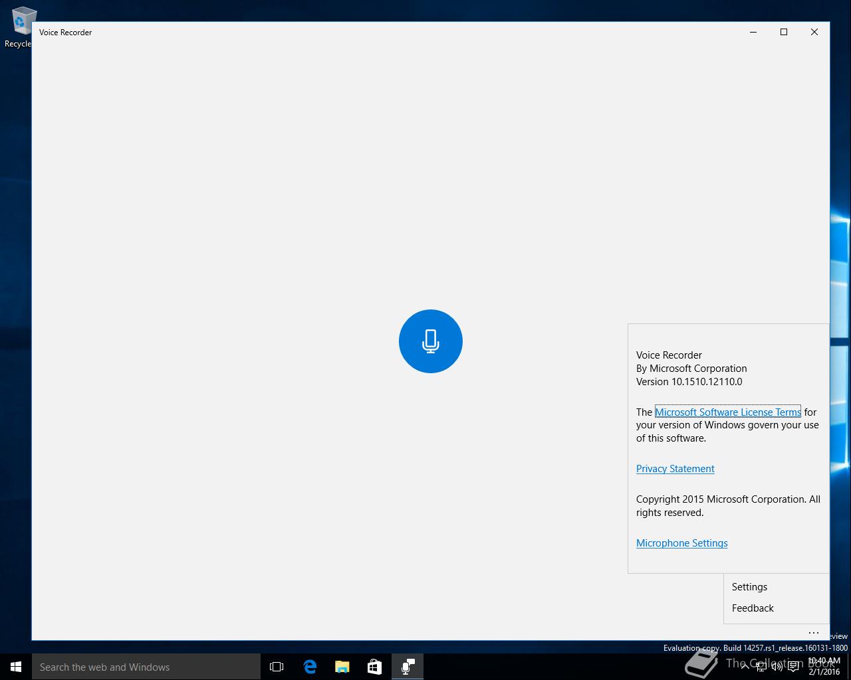Click the Voice Recorder taskbar icon
This screenshot has height=680, width=851.
click(x=408, y=667)
